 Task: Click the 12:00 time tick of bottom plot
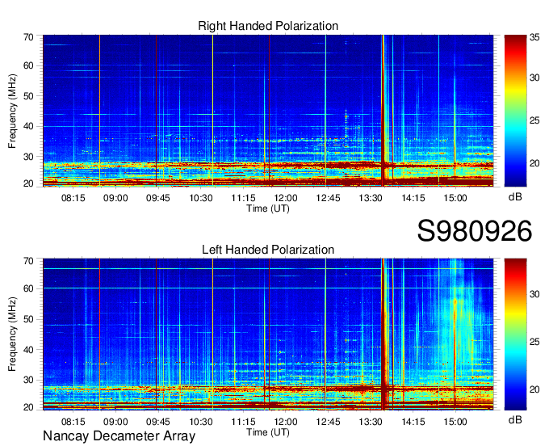click(286, 422)
